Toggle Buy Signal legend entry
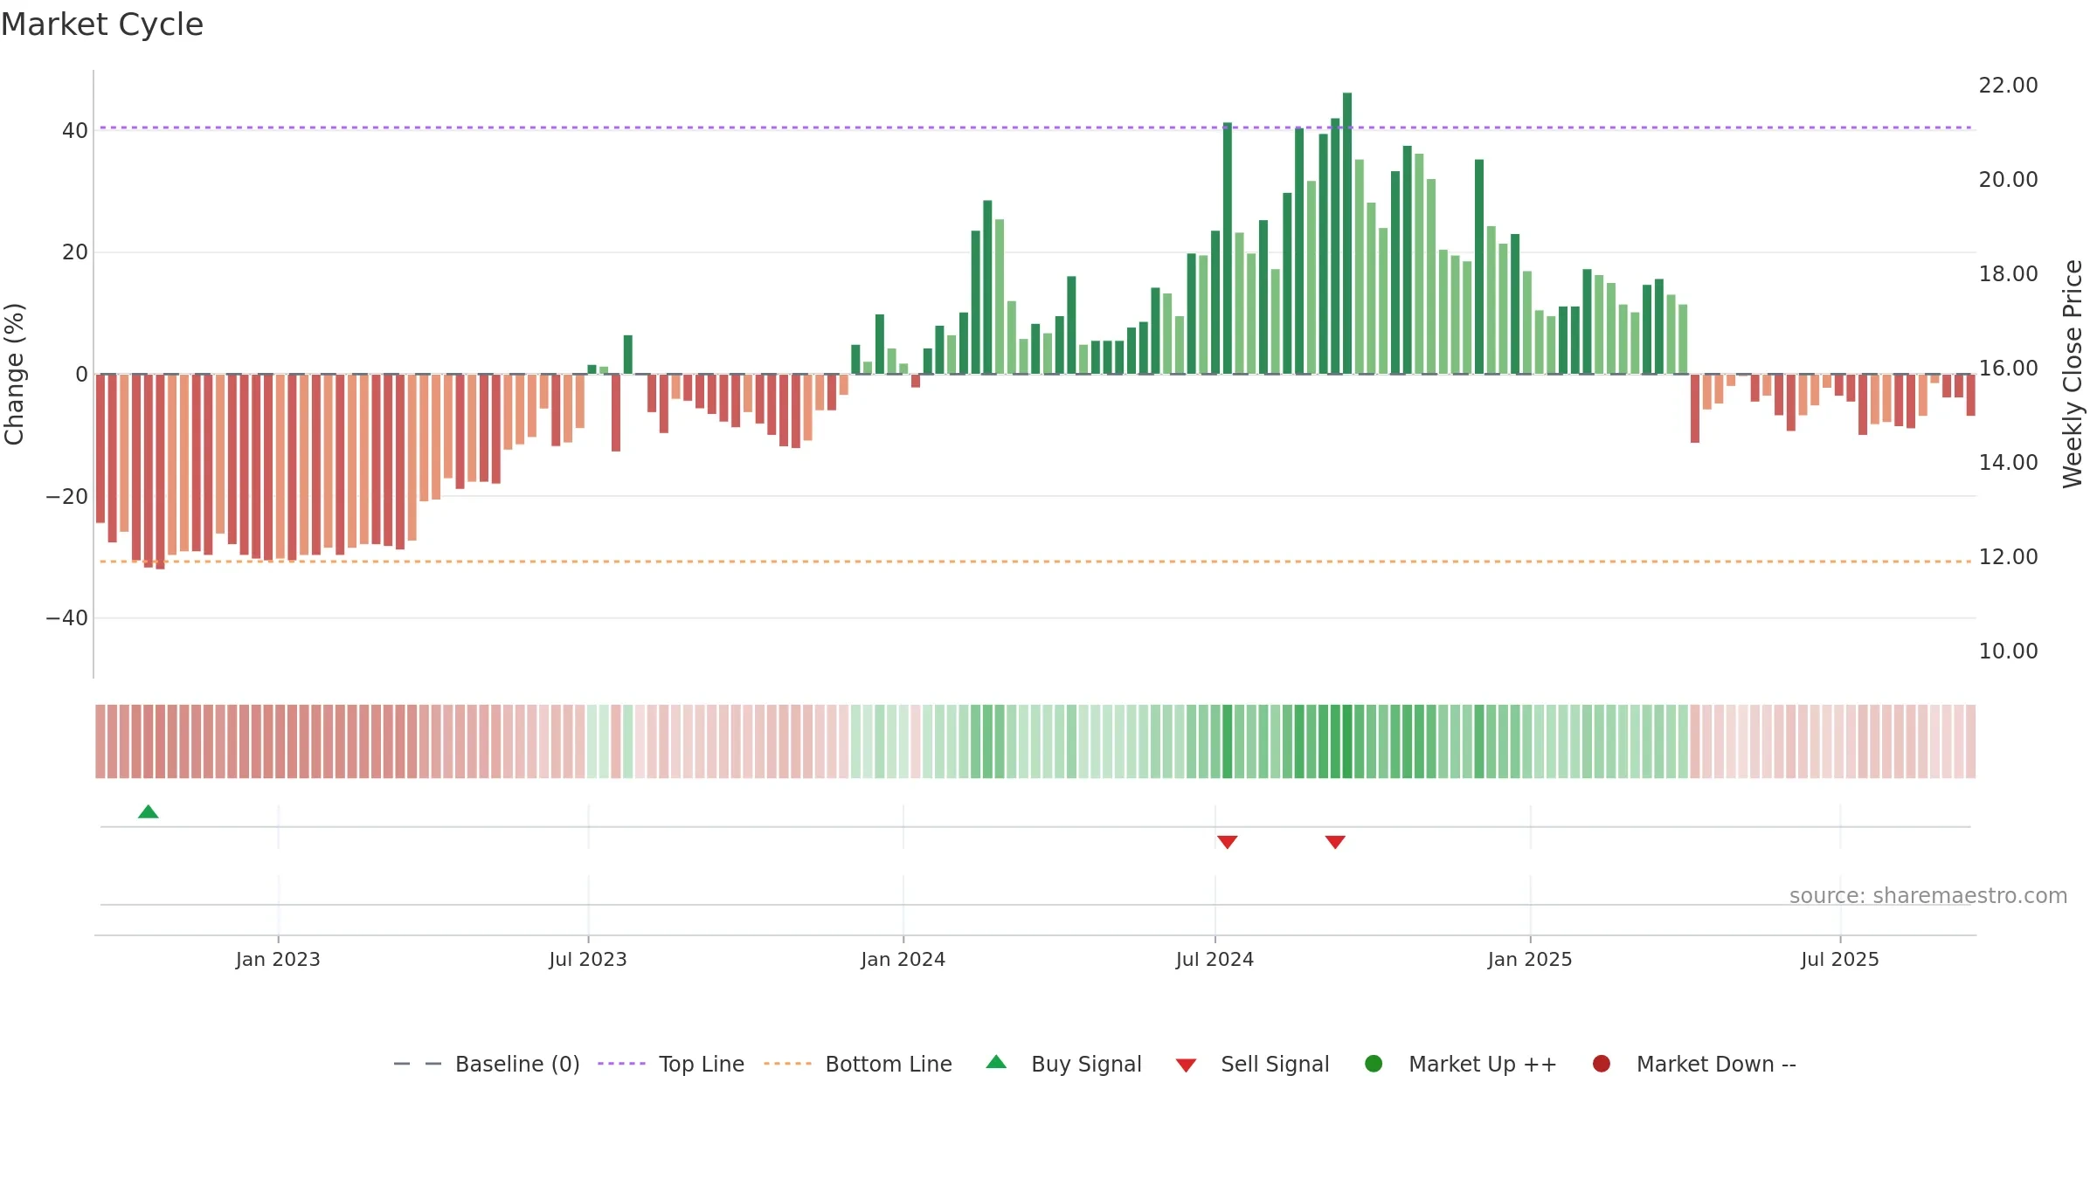The image size is (2097, 1179). [1063, 1064]
